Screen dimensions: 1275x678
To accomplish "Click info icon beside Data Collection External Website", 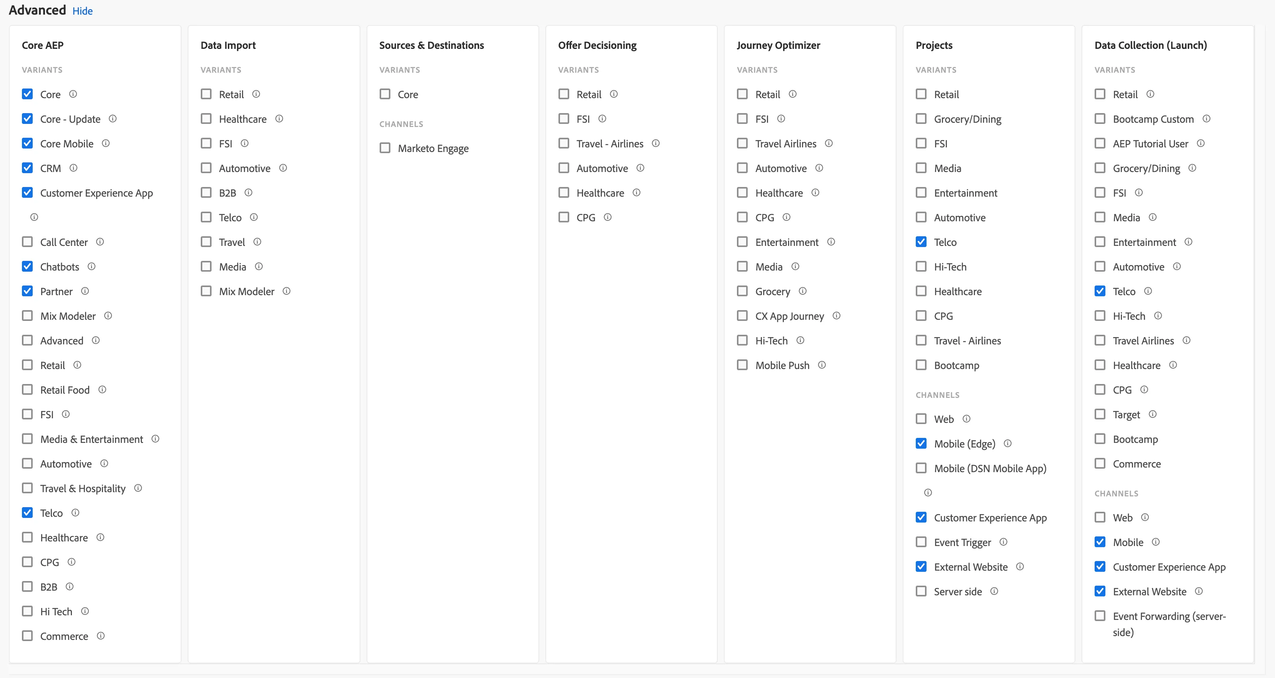I will (1199, 591).
